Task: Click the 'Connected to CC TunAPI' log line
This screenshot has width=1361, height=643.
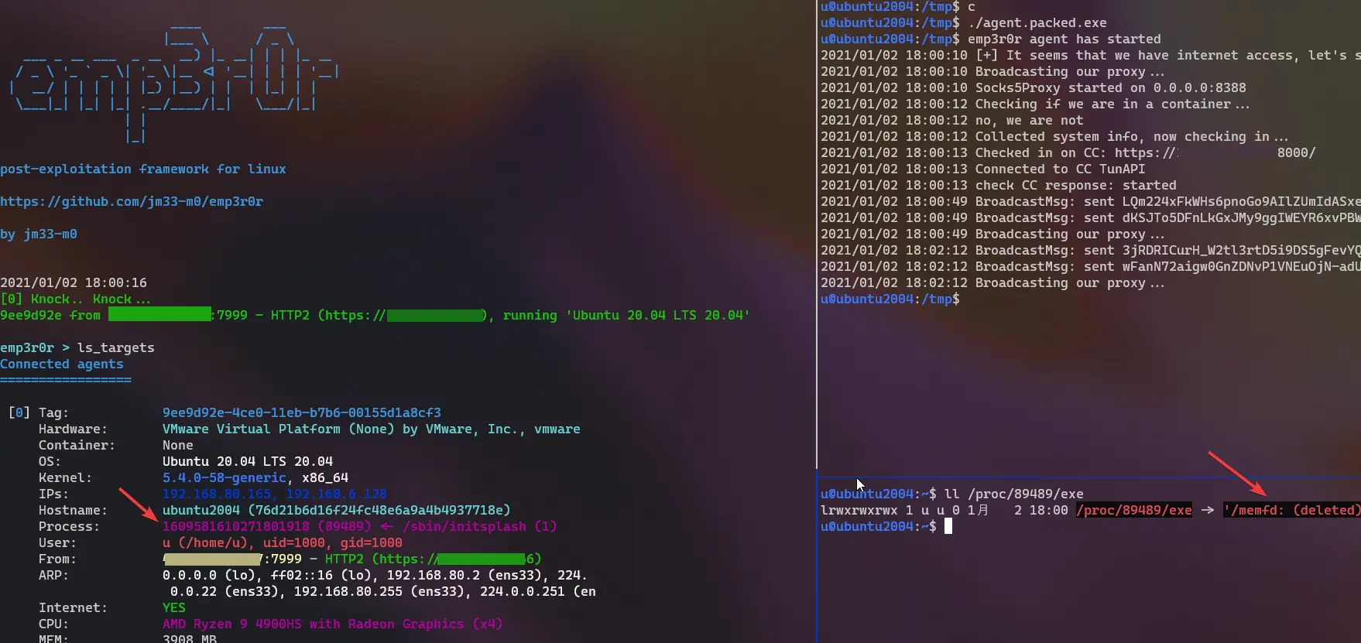Action: [x=983, y=169]
